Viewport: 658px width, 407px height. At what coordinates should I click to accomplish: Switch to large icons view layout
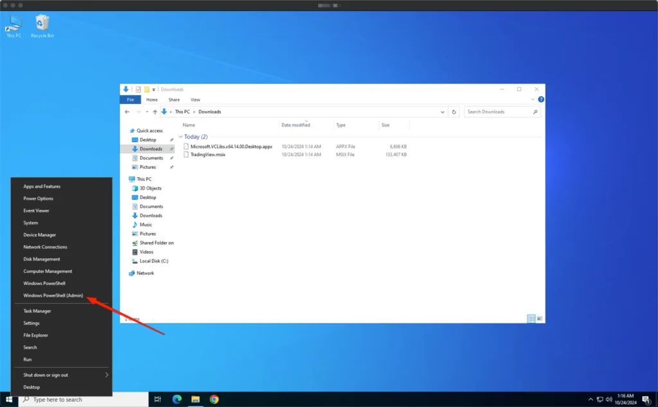pyautogui.click(x=540, y=318)
